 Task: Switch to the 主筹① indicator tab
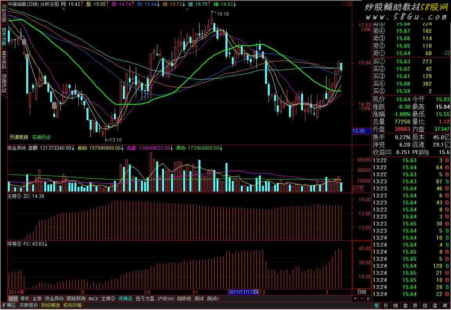click(108, 299)
